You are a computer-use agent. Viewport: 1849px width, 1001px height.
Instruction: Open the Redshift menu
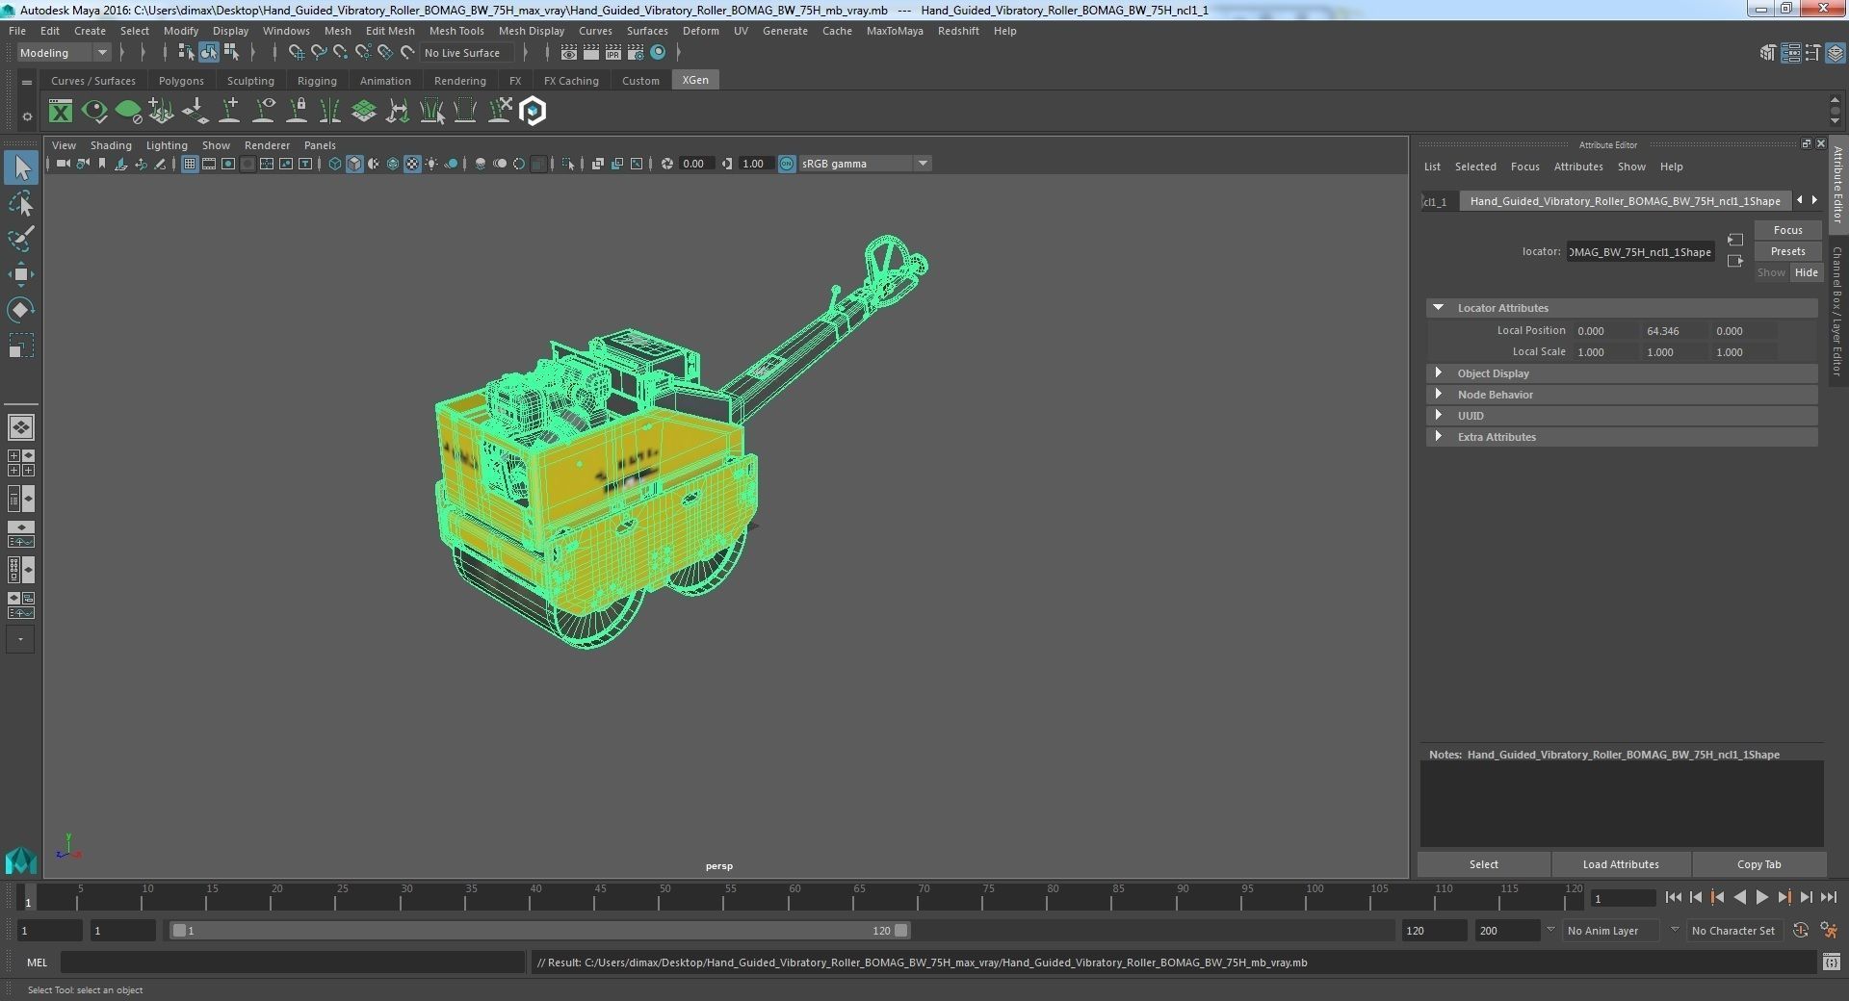click(958, 31)
